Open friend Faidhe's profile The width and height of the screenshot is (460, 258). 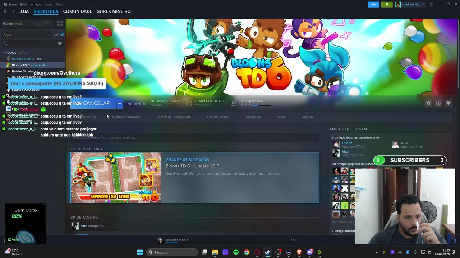coord(347,143)
